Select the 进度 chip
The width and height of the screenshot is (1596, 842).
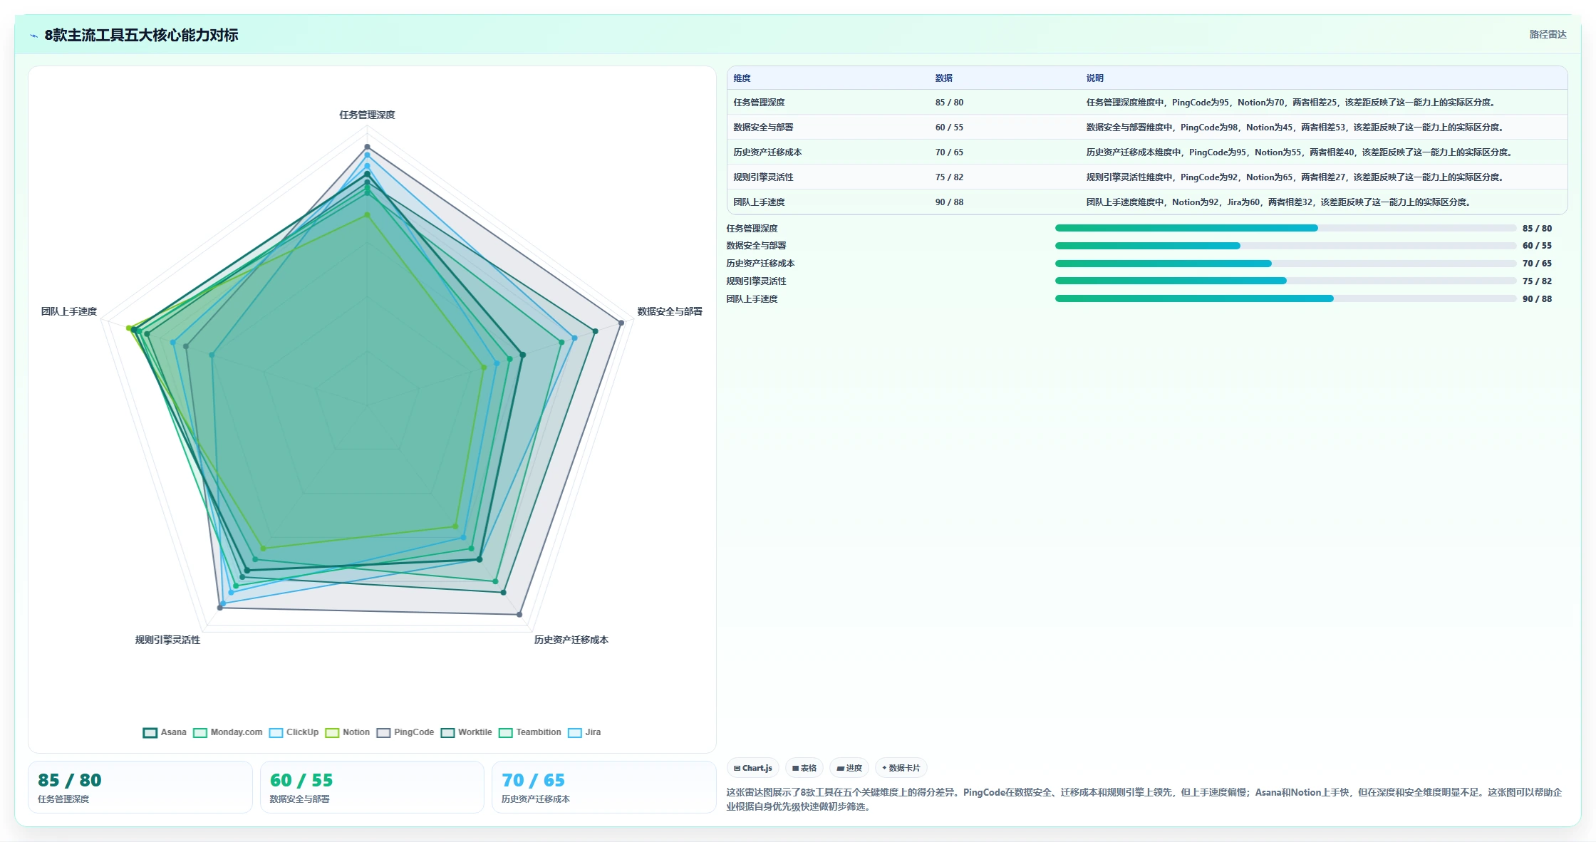[x=849, y=768]
